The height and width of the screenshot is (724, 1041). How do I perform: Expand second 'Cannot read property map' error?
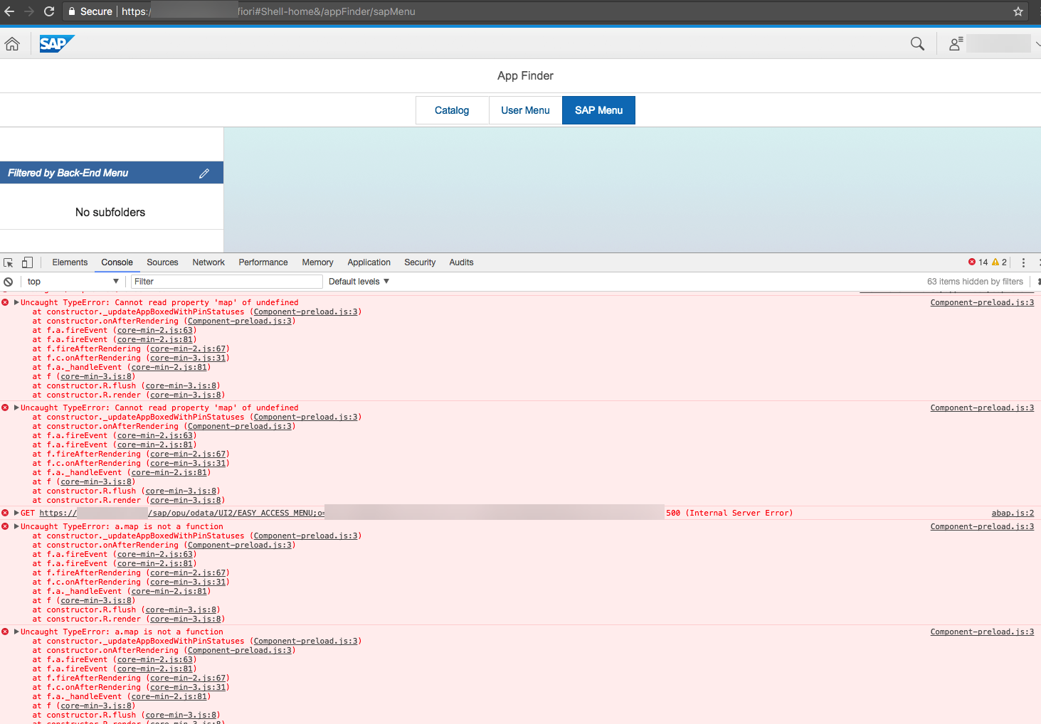(x=16, y=408)
